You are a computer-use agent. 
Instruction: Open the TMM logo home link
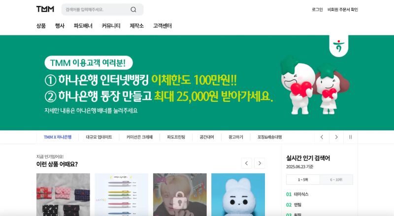coord(45,9)
